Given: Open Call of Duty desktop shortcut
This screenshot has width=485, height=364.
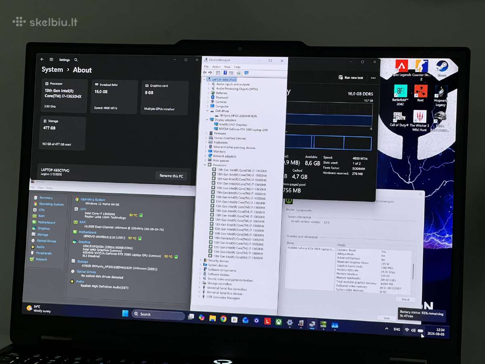Looking at the screenshot, I should [x=399, y=119].
